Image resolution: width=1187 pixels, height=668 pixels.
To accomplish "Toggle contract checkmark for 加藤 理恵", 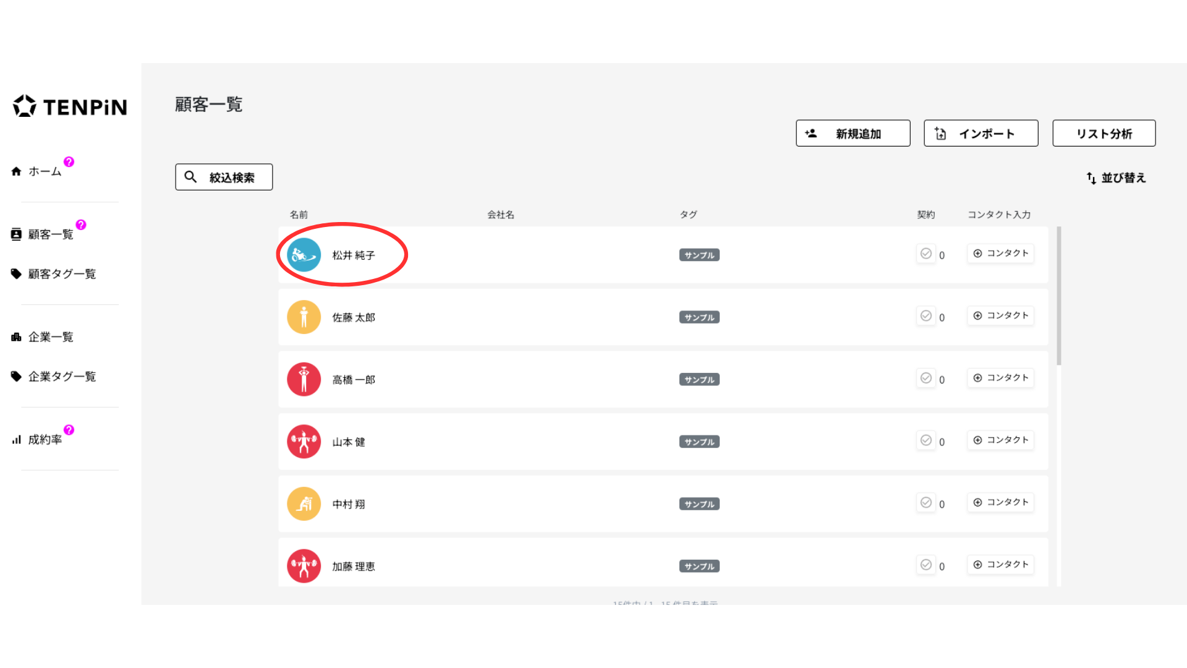I will point(925,565).
